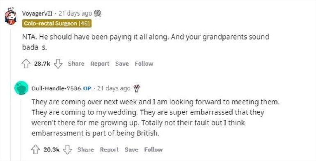
Task: Collapse thread using the left vertical line
Action: pos(11,95)
